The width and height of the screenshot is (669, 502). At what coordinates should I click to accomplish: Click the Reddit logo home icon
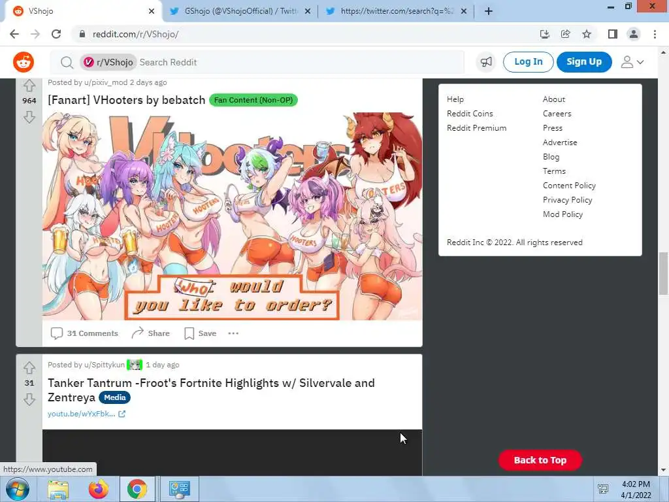pos(24,62)
